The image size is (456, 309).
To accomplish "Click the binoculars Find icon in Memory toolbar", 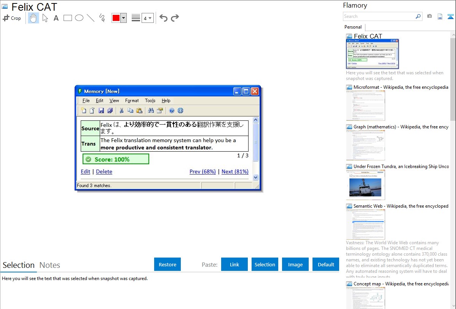I will tap(151, 110).
